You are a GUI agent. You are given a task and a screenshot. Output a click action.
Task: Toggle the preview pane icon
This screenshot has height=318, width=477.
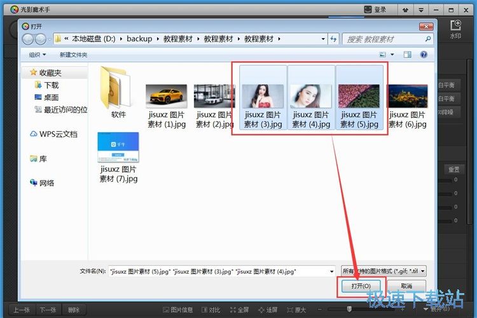point(407,55)
